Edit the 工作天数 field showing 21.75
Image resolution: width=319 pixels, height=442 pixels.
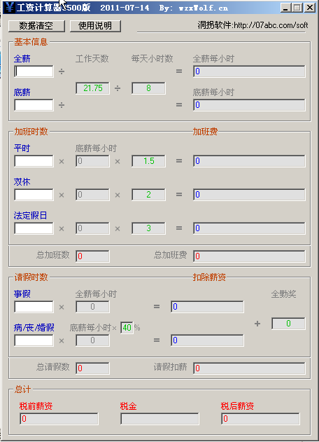(x=92, y=88)
